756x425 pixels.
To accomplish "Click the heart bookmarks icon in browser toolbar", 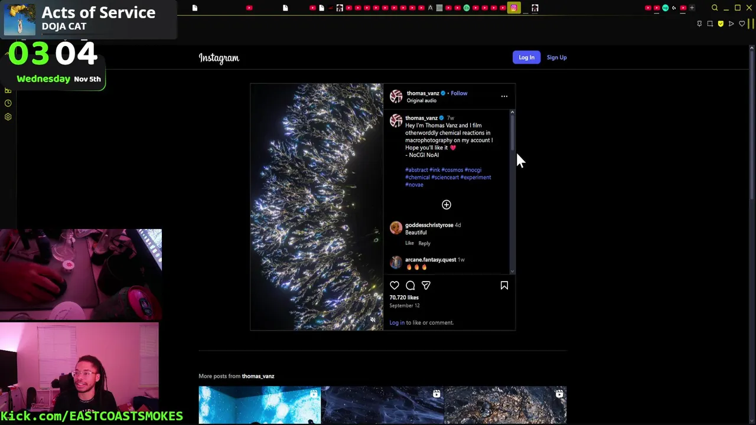I will click(742, 24).
